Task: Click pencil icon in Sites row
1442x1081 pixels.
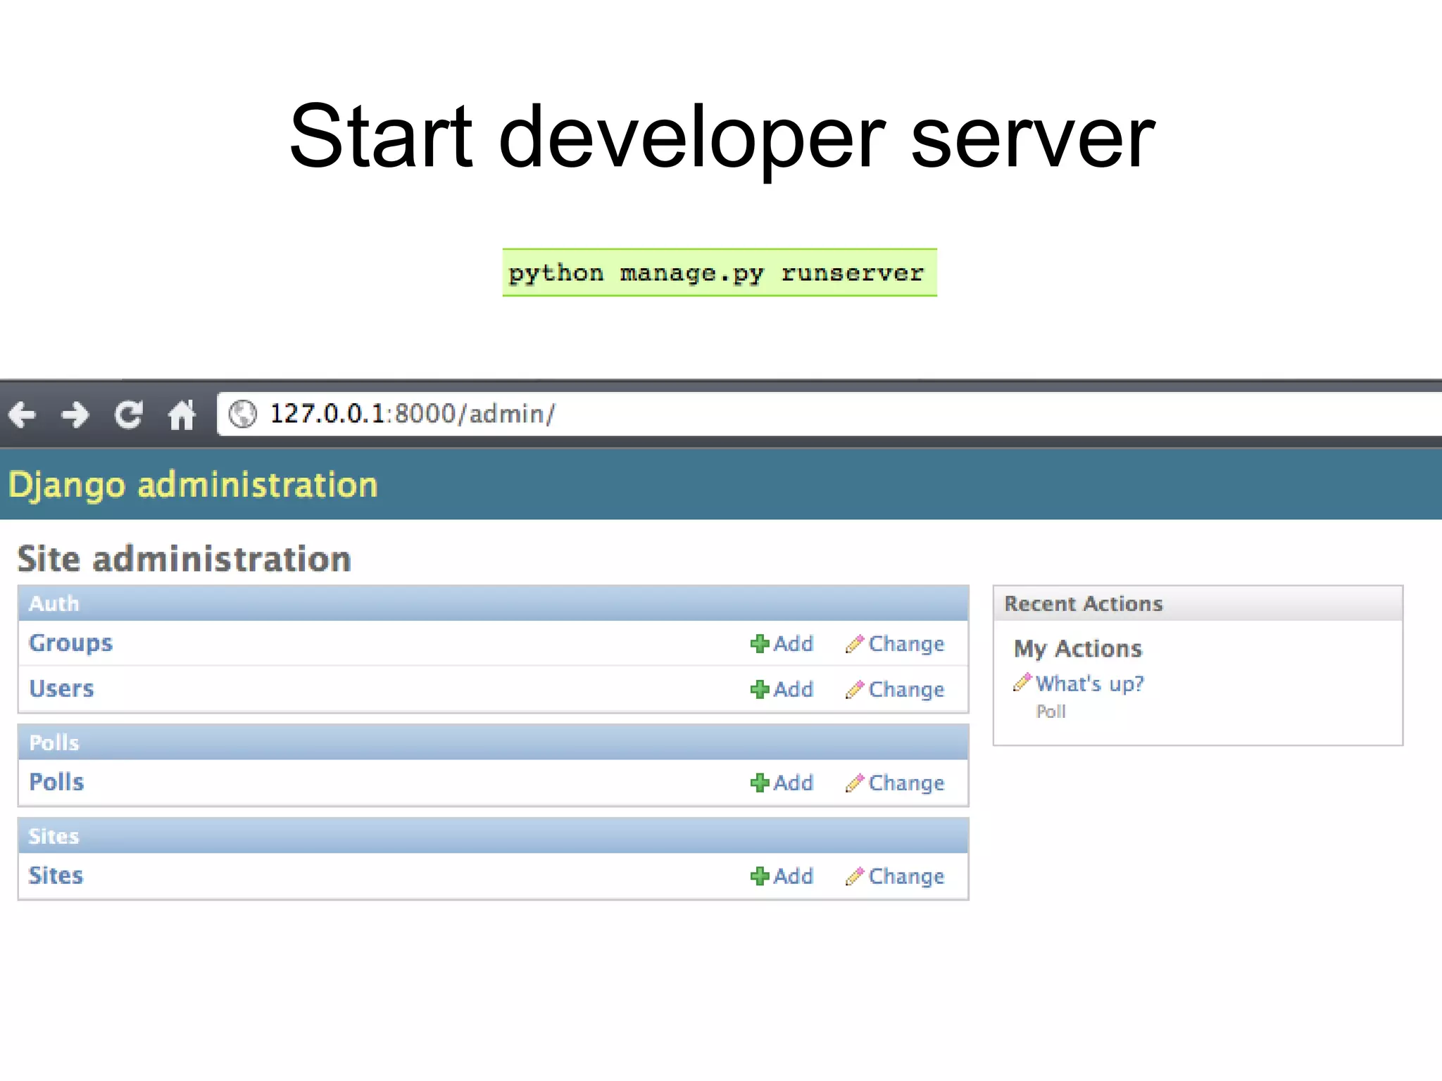Action: pos(855,876)
